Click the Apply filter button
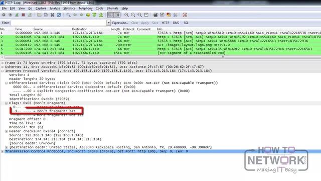This screenshot has height=181, width=321. click(x=145, y=23)
